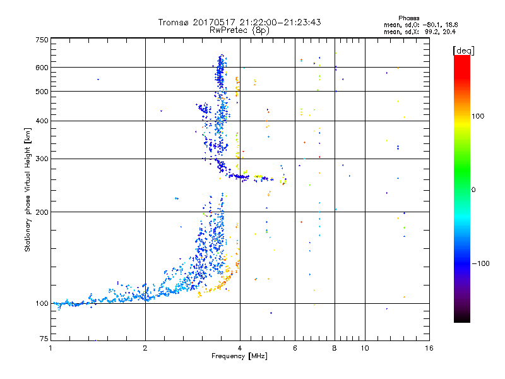Click x-axis tick label "10"
Screen dimensions: 505x379
pos(365,348)
